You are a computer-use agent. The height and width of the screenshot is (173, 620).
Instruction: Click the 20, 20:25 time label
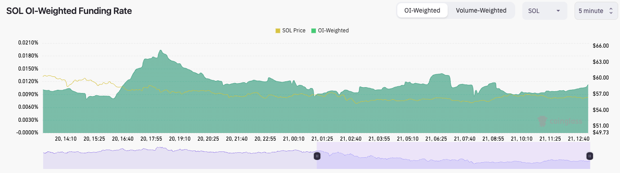tap(208, 139)
